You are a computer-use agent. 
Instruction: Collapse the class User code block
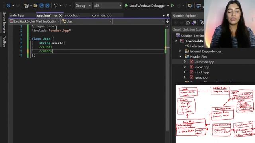30,39
